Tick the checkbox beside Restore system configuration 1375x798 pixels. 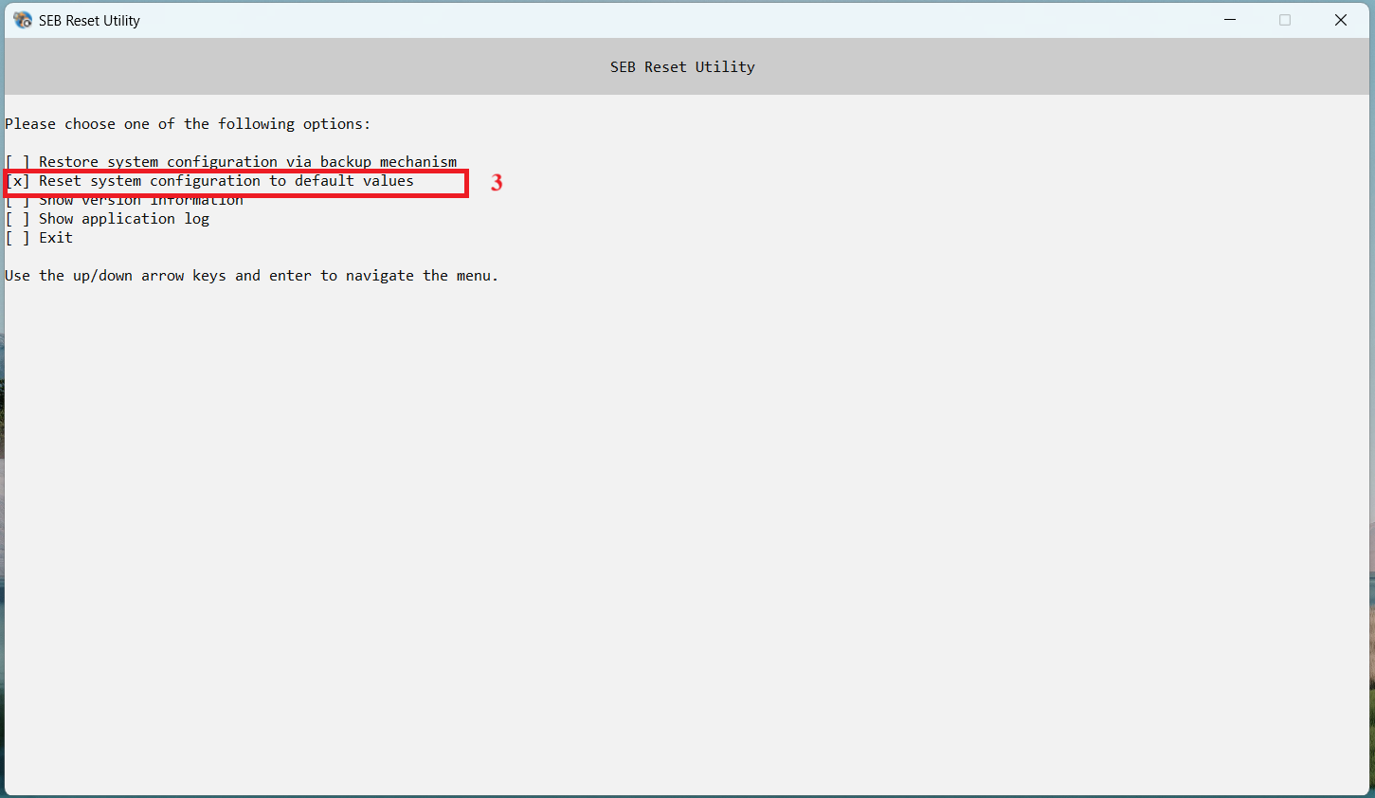coord(18,162)
